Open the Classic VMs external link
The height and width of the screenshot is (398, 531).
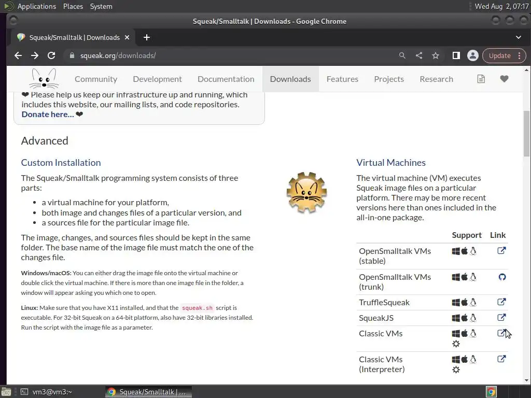[x=501, y=333]
